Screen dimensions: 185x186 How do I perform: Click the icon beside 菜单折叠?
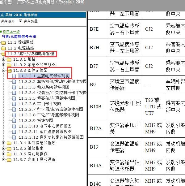pyautogui.click(x=20, y=21)
